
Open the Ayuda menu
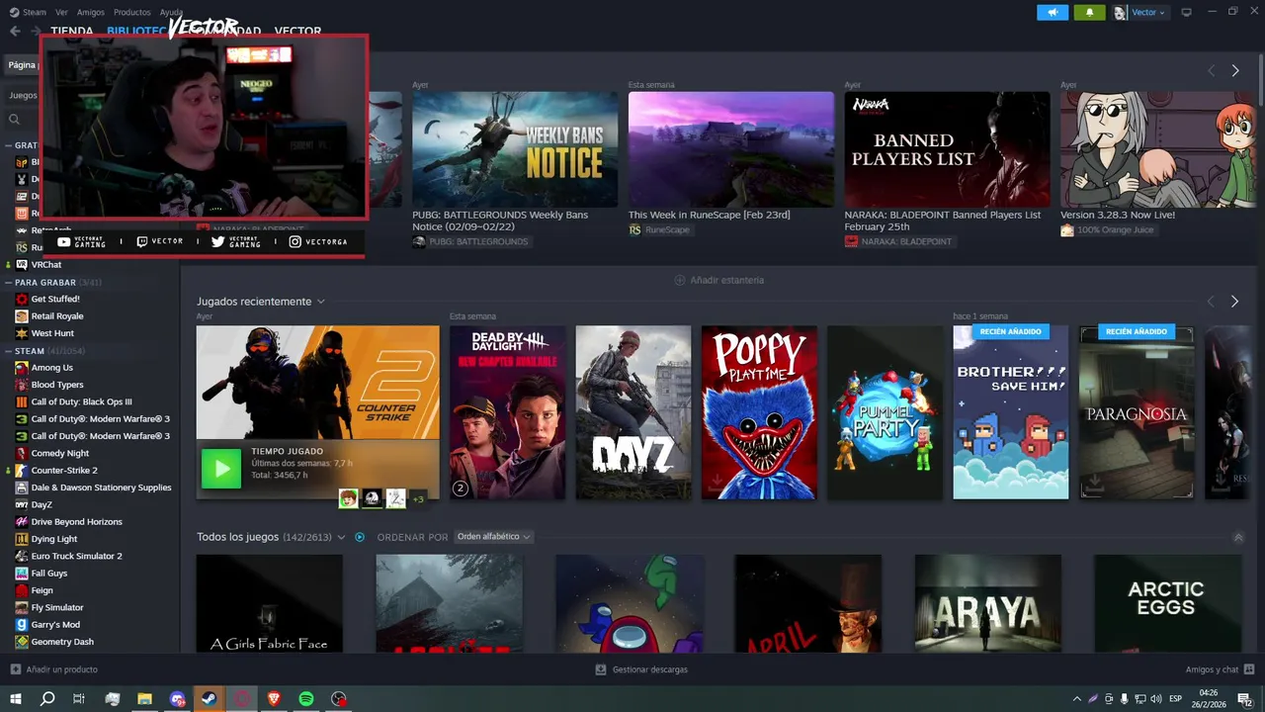[x=172, y=12]
